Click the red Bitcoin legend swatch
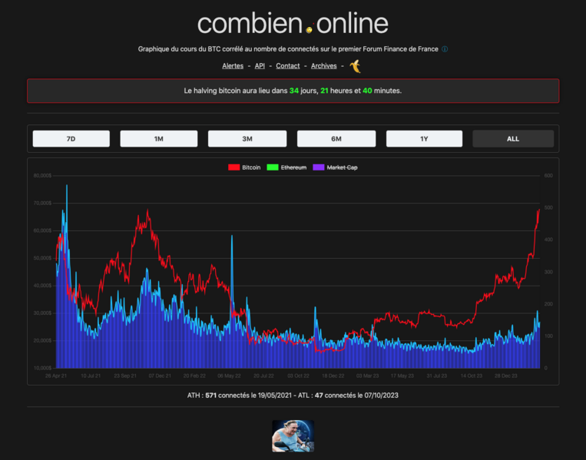This screenshot has height=460, width=586. pyautogui.click(x=234, y=167)
